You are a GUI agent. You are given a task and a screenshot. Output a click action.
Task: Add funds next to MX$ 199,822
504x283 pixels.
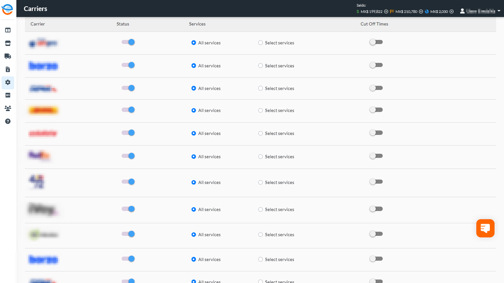pyautogui.click(x=386, y=11)
